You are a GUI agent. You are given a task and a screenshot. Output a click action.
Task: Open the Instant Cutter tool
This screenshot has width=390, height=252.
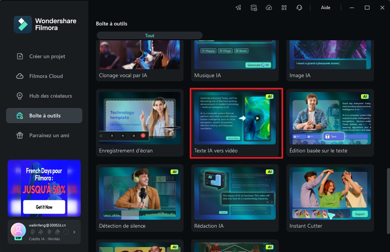330,198
